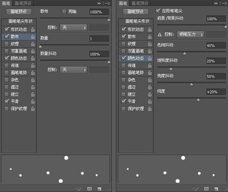This screenshot has height=192, width=228.
Task: Click lock icon beside 湿边 in left panel
Action: (x=33, y=87)
